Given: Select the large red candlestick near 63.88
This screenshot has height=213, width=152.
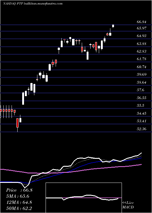Looking at the screenshot, I should pos(96,46).
